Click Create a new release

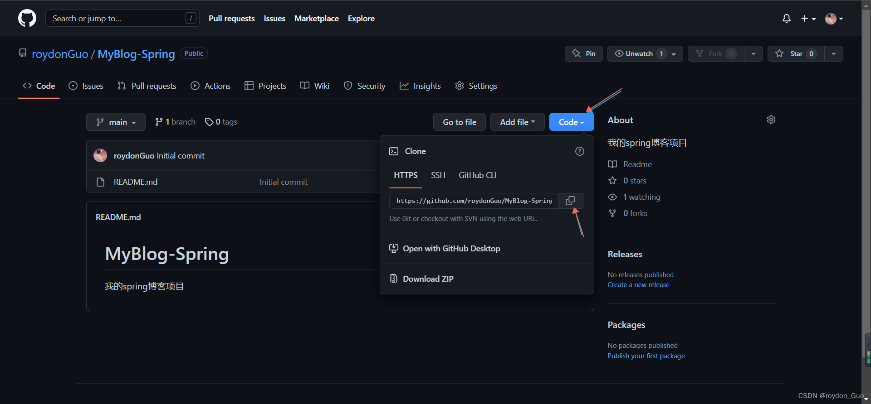639,285
